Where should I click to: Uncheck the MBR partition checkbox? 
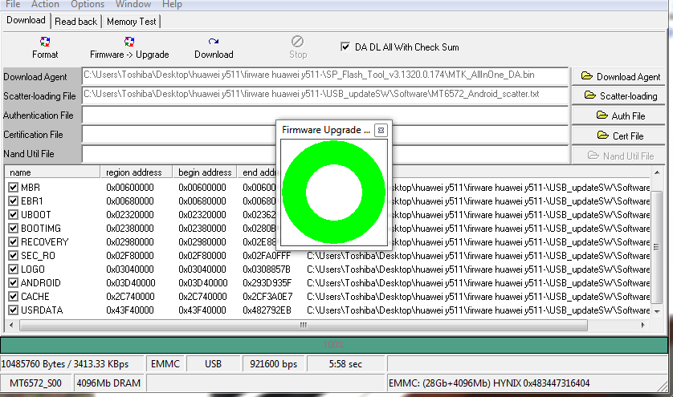click(x=13, y=188)
